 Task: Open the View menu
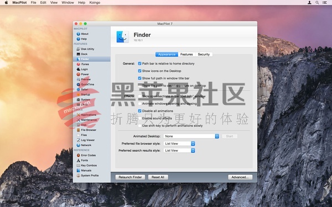(54, 3)
